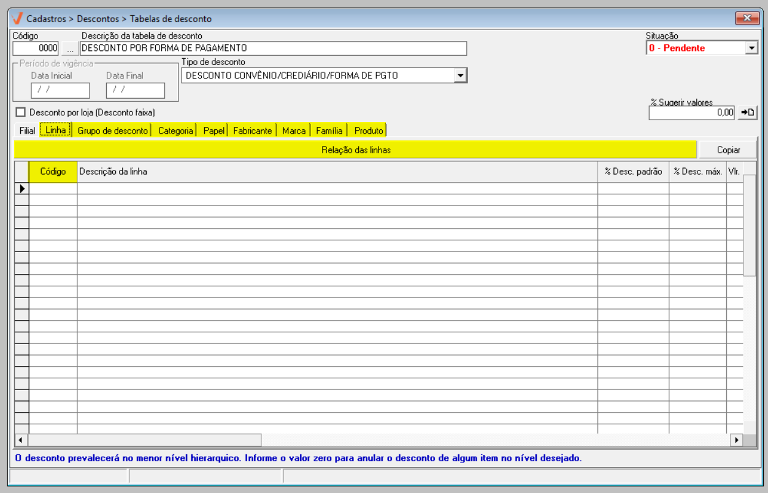
Task: Click horizontal scrollbar left arrow
Action: [21, 440]
